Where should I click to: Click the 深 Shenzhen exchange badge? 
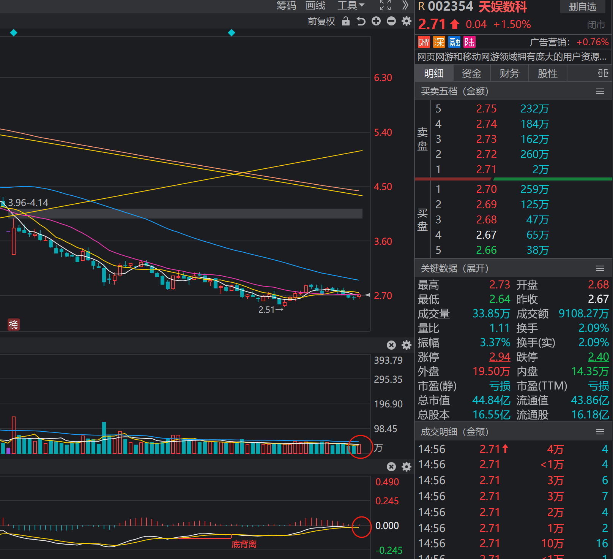(439, 42)
